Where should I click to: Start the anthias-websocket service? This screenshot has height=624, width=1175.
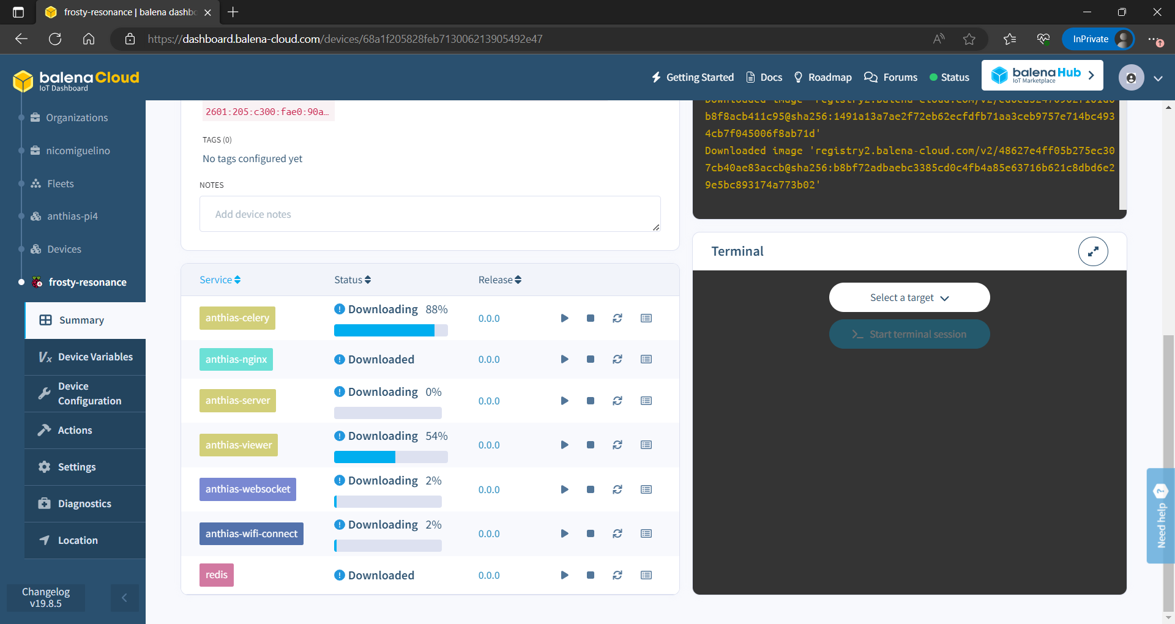pos(564,489)
